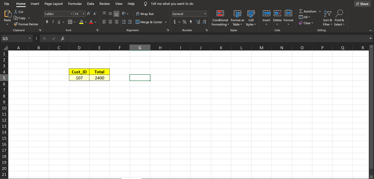
Task: Open the fill color dropdown arrow
Action: click(86, 22)
